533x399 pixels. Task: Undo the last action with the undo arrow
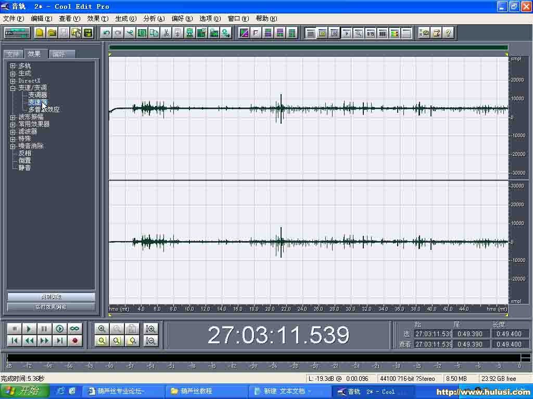tap(106, 33)
